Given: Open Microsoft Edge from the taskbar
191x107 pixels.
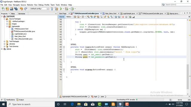Looking at the screenshot, I should click(72, 104).
